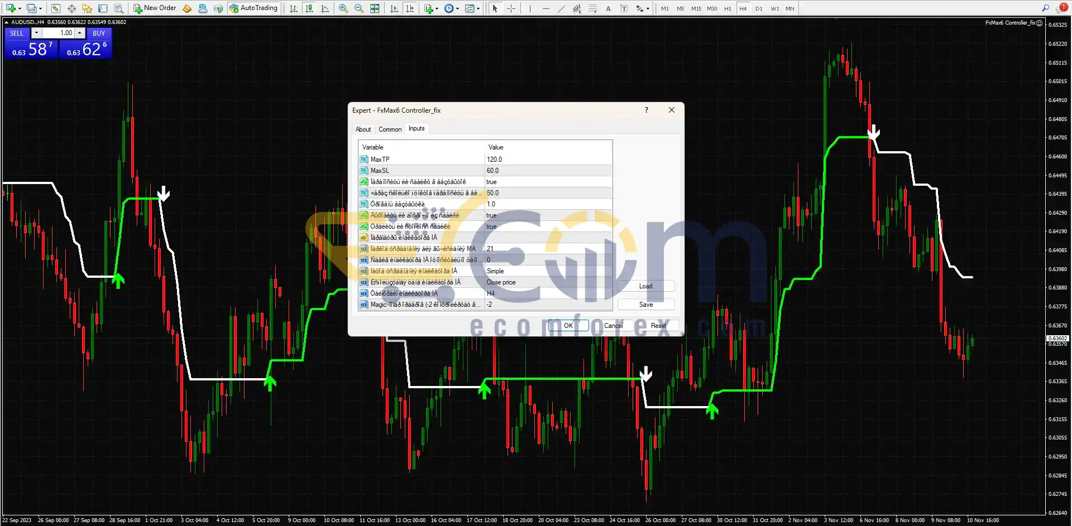Screen dimensions: 1072x526
Task: Click the Save button
Action: [x=646, y=305]
